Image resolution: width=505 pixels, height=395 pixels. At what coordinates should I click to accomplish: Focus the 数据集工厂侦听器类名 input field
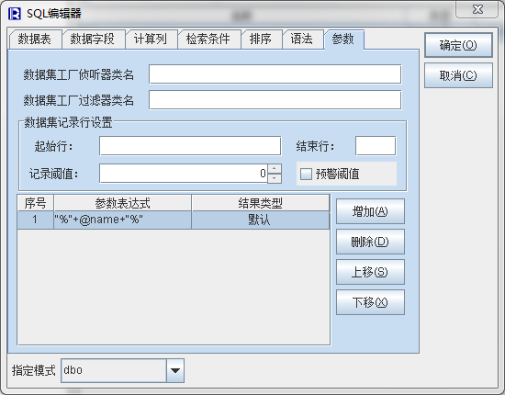(x=275, y=74)
